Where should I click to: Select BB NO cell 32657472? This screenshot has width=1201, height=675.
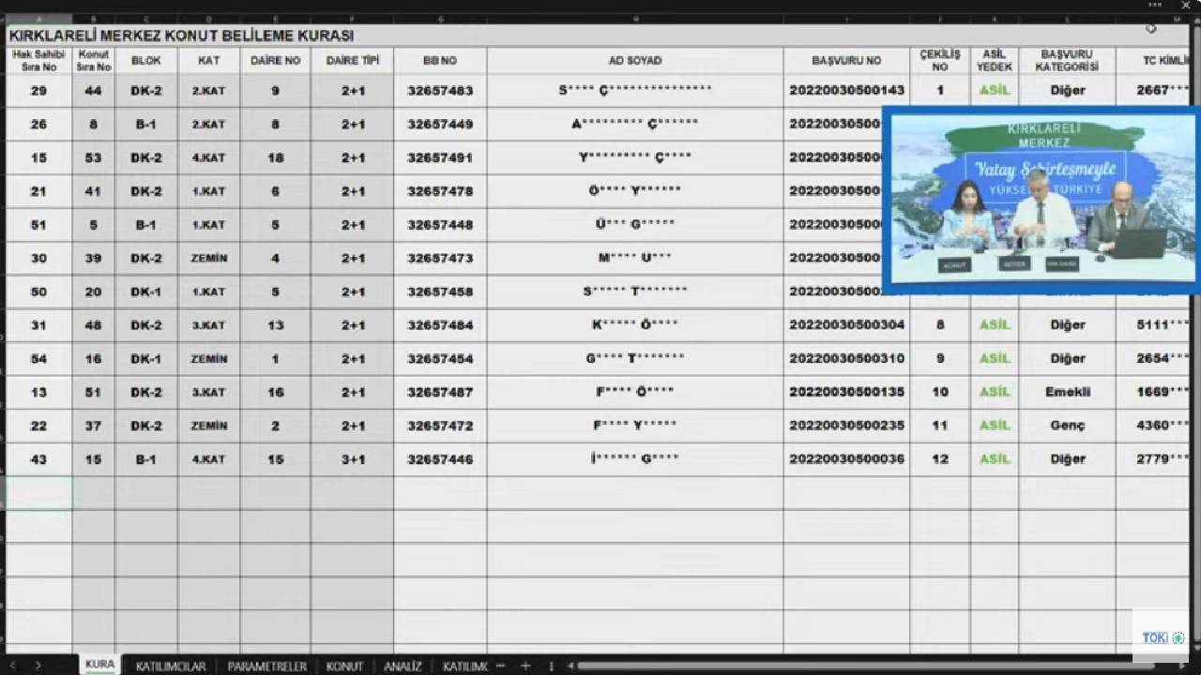[x=440, y=426]
